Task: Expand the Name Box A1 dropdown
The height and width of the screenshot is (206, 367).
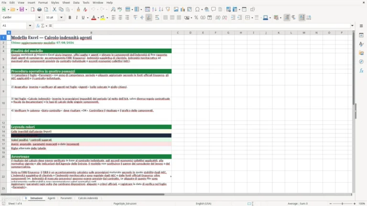Action: tap(30, 26)
